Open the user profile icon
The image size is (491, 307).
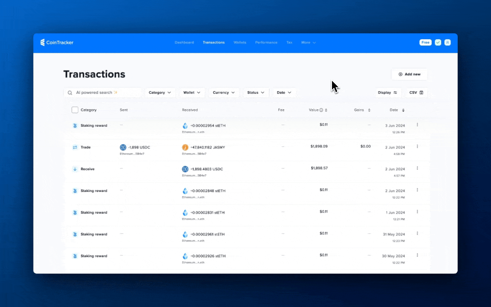coord(448,42)
